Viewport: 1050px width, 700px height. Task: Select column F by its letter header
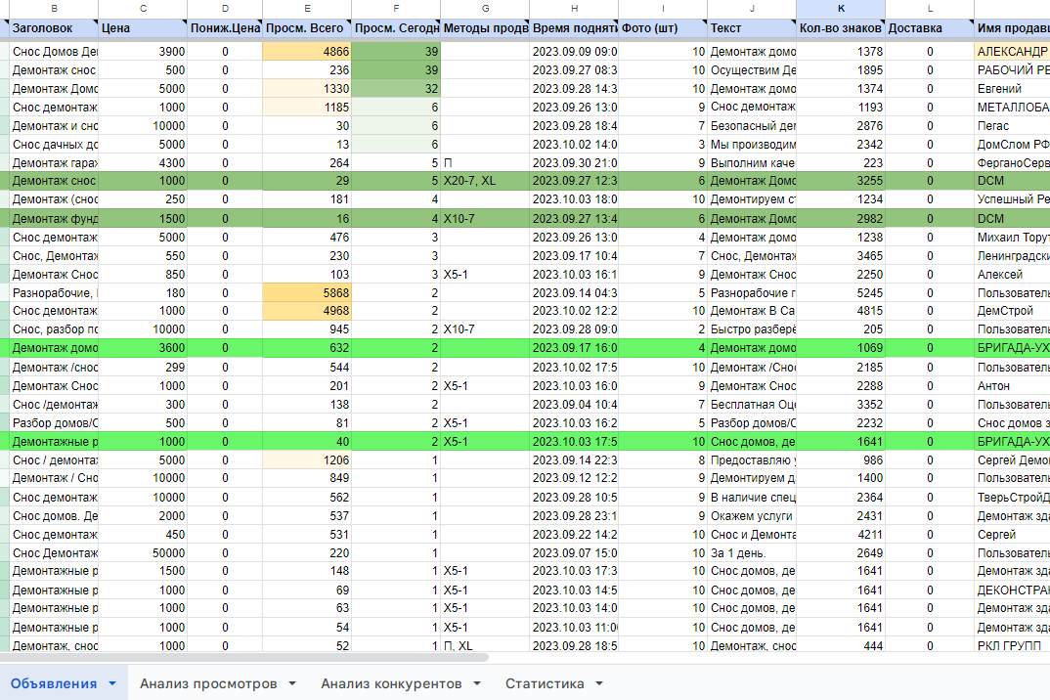tap(396, 9)
